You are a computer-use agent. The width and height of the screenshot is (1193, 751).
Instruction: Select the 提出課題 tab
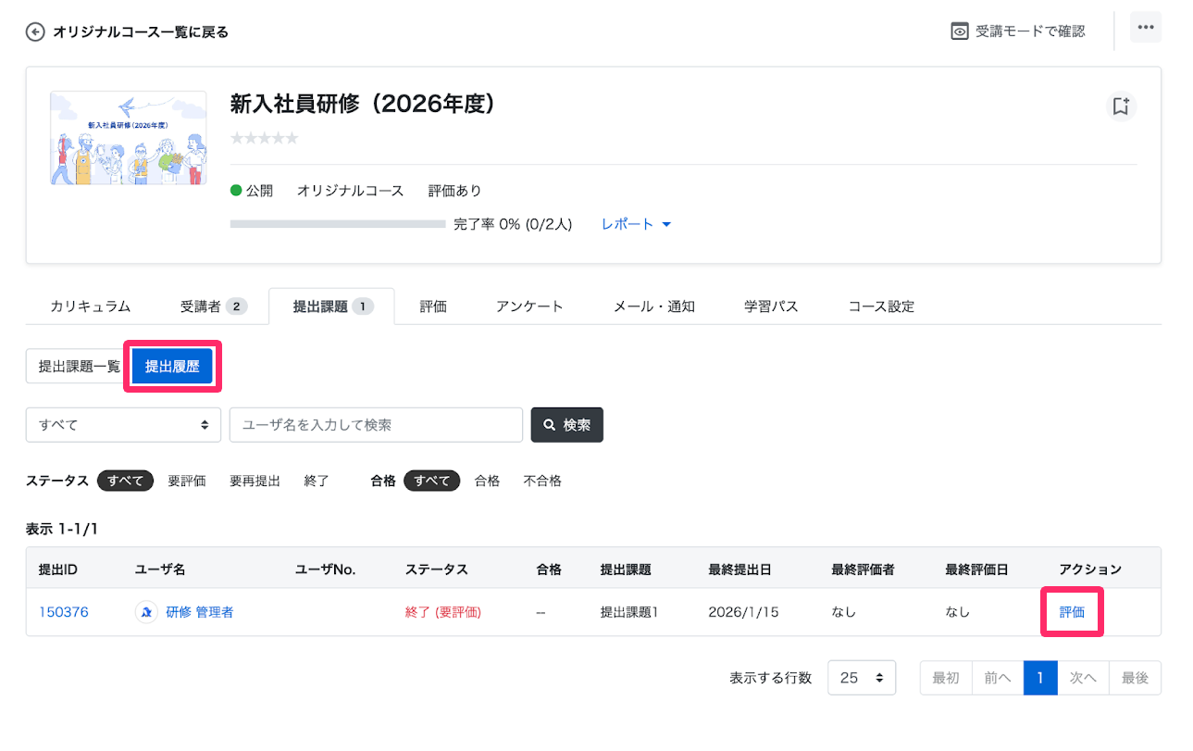331,307
